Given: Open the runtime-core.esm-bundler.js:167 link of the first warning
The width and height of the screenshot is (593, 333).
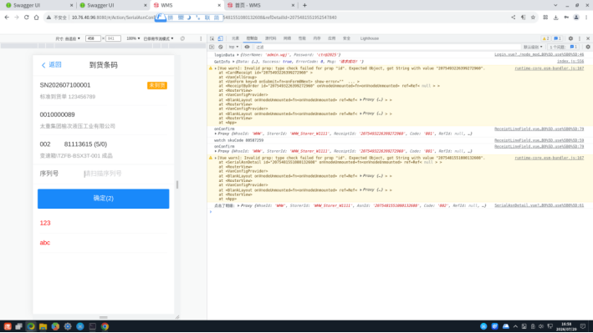Looking at the screenshot, I should tap(549, 68).
